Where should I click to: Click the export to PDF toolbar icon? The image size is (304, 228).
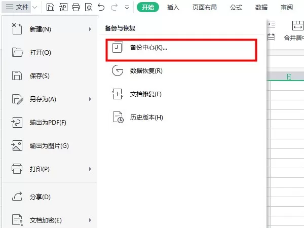pyautogui.click(x=63, y=8)
